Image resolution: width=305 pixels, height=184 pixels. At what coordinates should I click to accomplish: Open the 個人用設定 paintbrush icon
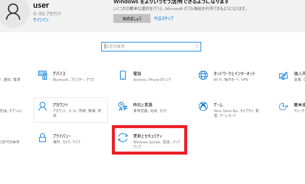click(x=283, y=75)
